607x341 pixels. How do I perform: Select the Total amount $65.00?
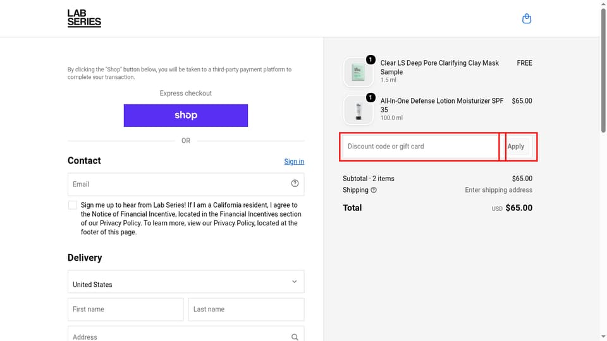click(518, 208)
